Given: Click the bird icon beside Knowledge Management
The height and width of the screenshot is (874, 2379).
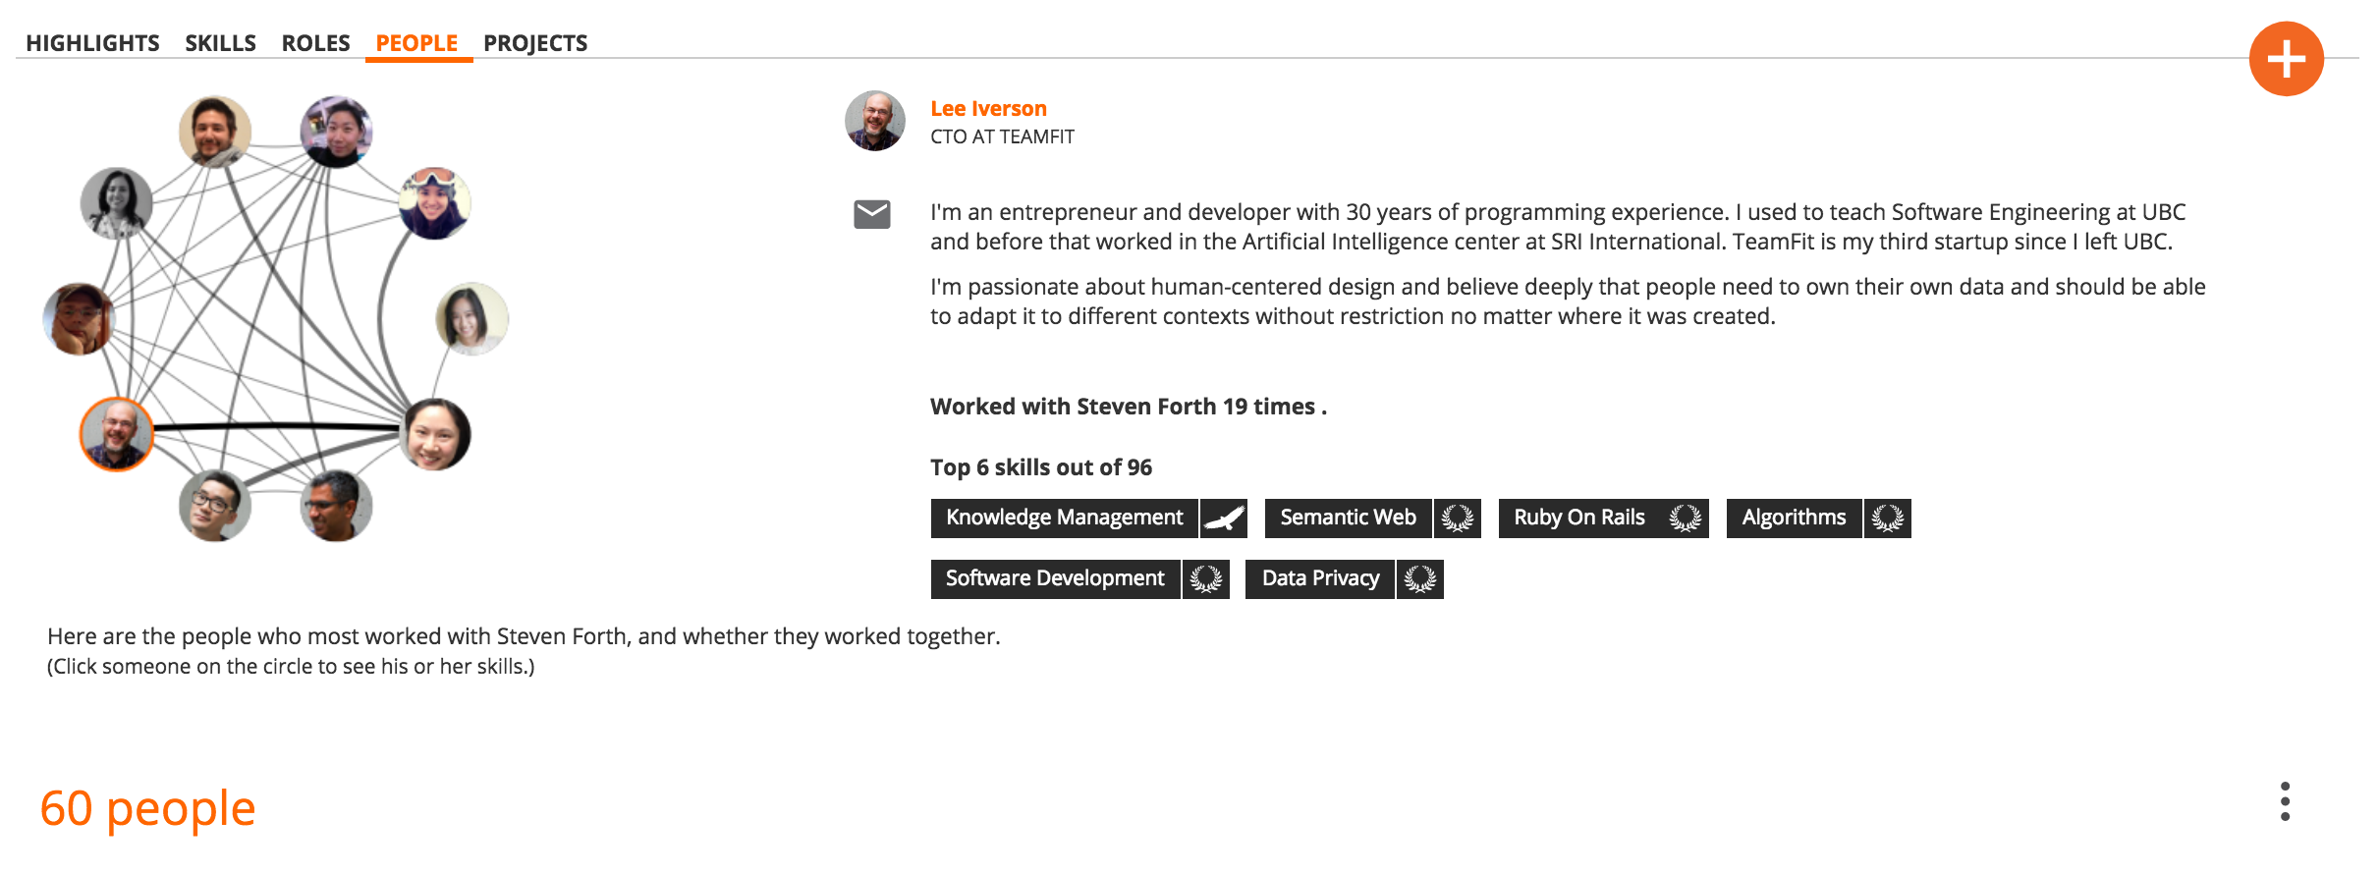Looking at the screenshot, I should click(x=1224, y=519).
